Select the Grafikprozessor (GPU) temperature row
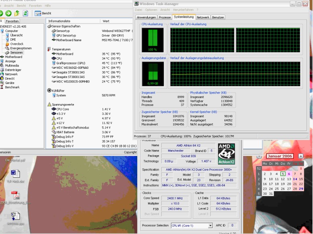Image resolution: width=313 pixels, height=234 pixels. (x=89, y=63)
